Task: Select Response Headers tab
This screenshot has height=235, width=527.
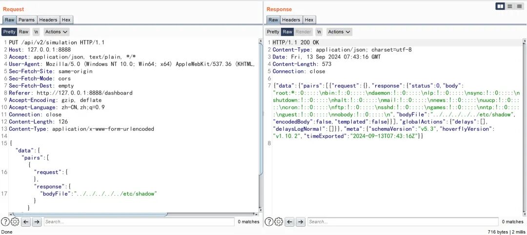Action: 291,20
